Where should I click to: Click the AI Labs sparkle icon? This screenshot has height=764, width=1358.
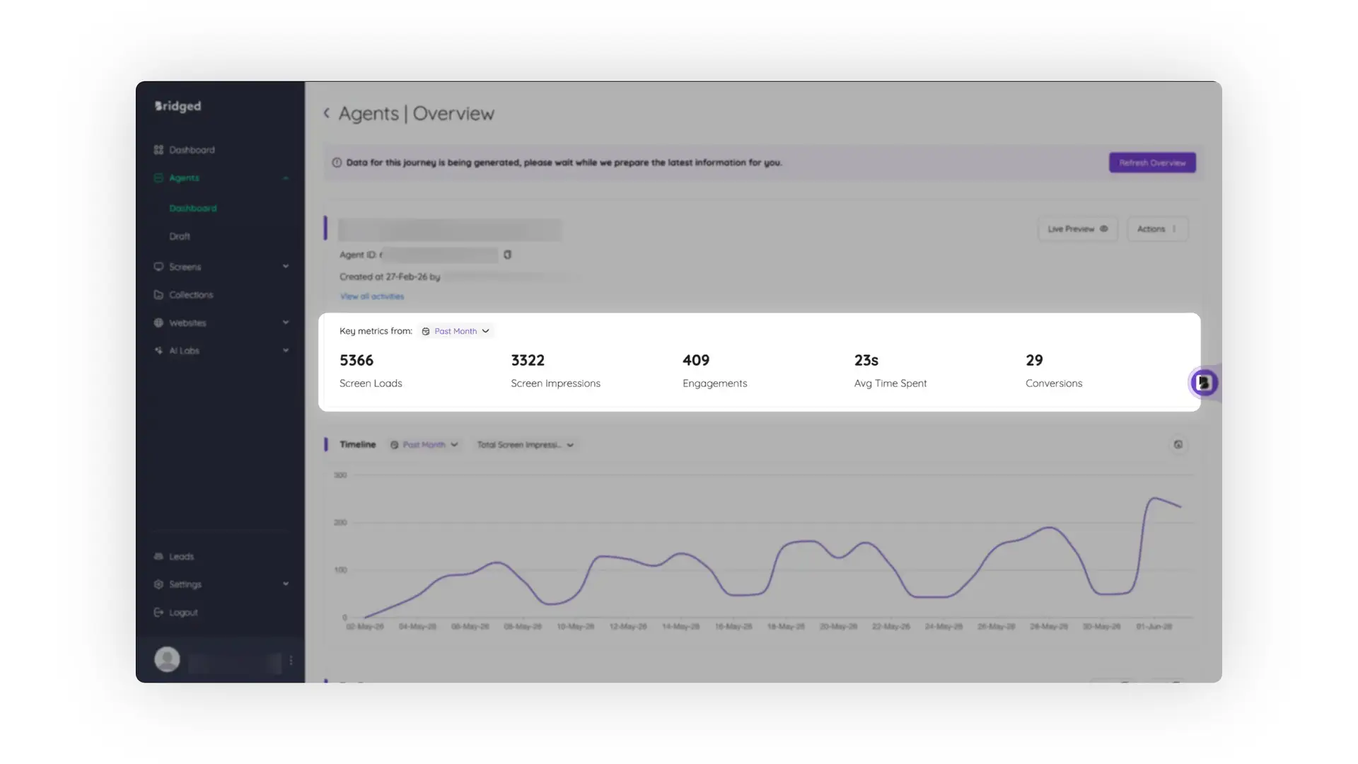point(158,351)
